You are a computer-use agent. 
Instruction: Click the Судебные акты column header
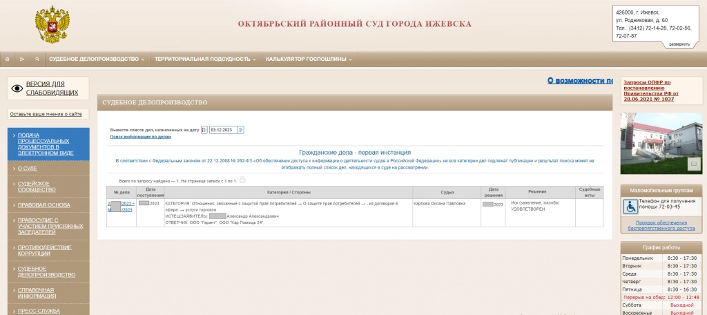point(590,192)
